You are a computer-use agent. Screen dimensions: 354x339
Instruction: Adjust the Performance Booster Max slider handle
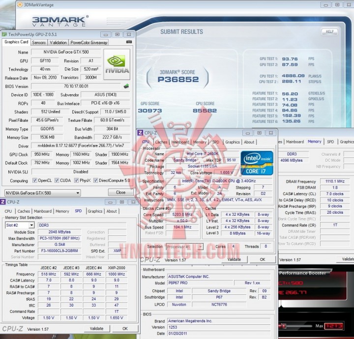[284, 326]
